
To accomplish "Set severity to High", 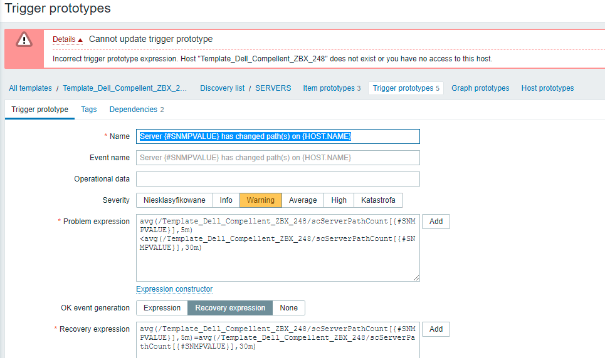I will click(x=339, y=200).
